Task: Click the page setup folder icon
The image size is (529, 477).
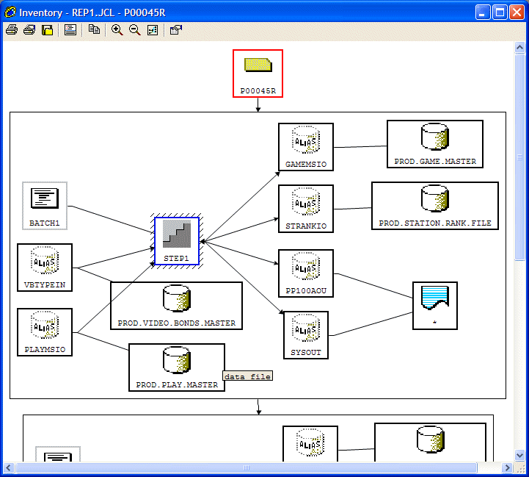Action: pos(47,30)
